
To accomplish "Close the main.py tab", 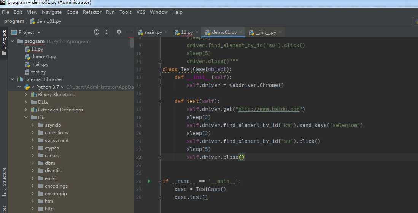I will coord(166,32).
